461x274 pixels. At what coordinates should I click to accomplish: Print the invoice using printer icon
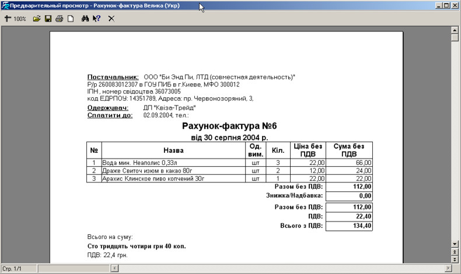click(x=59, y=19)
